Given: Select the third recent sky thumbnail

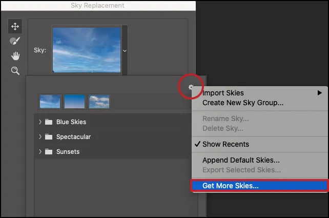Looking at the screenshot, I should [99, 102].
